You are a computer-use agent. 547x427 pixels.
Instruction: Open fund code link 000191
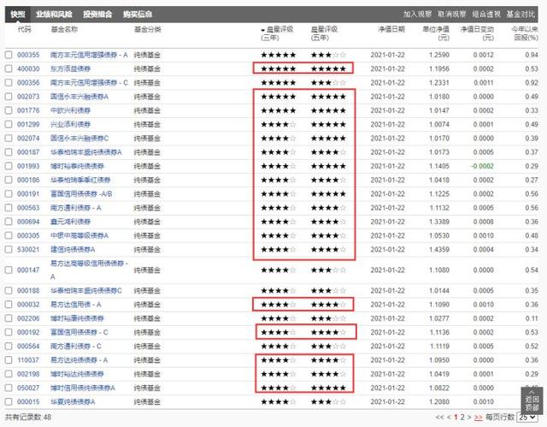[x=28, y=193]
